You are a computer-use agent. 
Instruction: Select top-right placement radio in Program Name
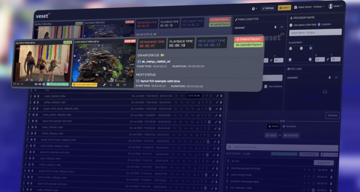[311, 48]
